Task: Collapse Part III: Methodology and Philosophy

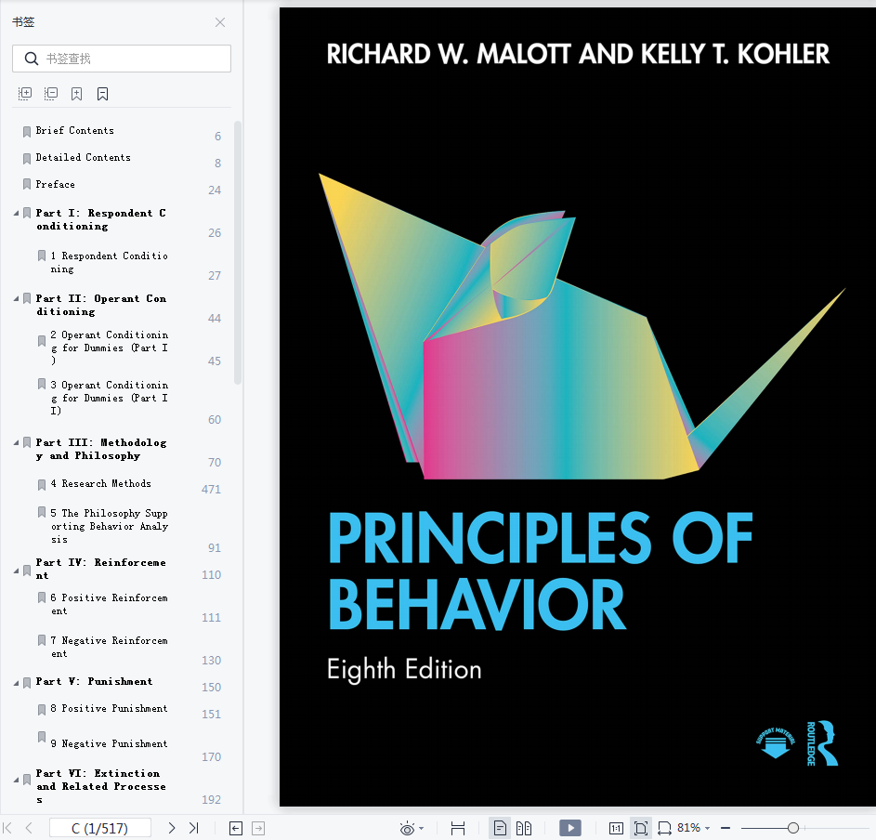Action: (x=16, y=442)
